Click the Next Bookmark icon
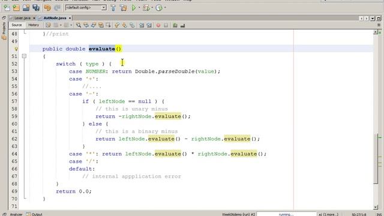 point(125,25)
